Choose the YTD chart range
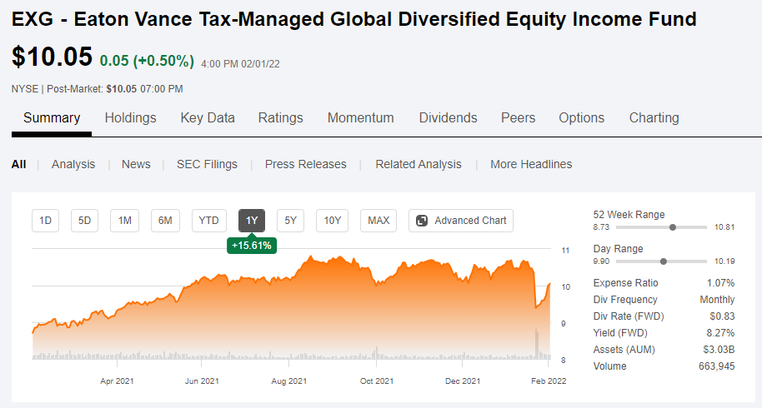This screenshot has height=408, width=762. pyautogui.click(x=209, y=221)
